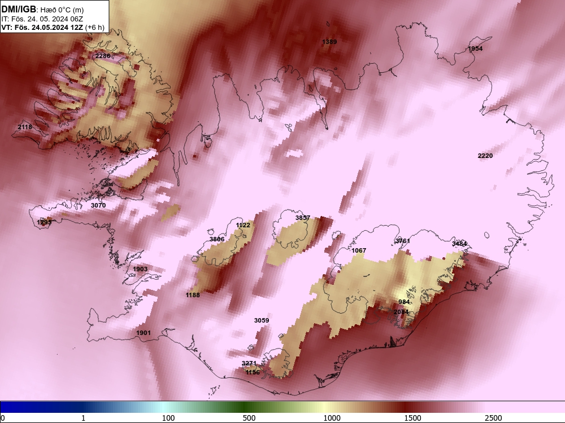565x423 pixels.
Task: Click the legend label 500
Action: point(249,418)
